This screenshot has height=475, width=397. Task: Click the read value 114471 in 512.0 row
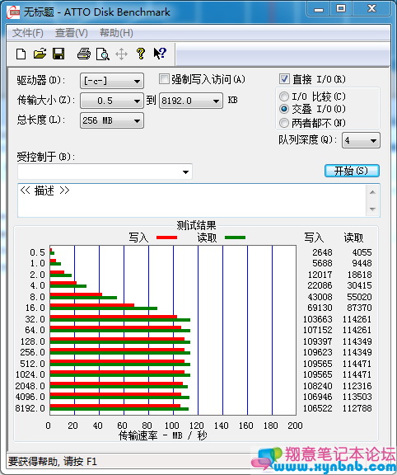tap(357, 364)
